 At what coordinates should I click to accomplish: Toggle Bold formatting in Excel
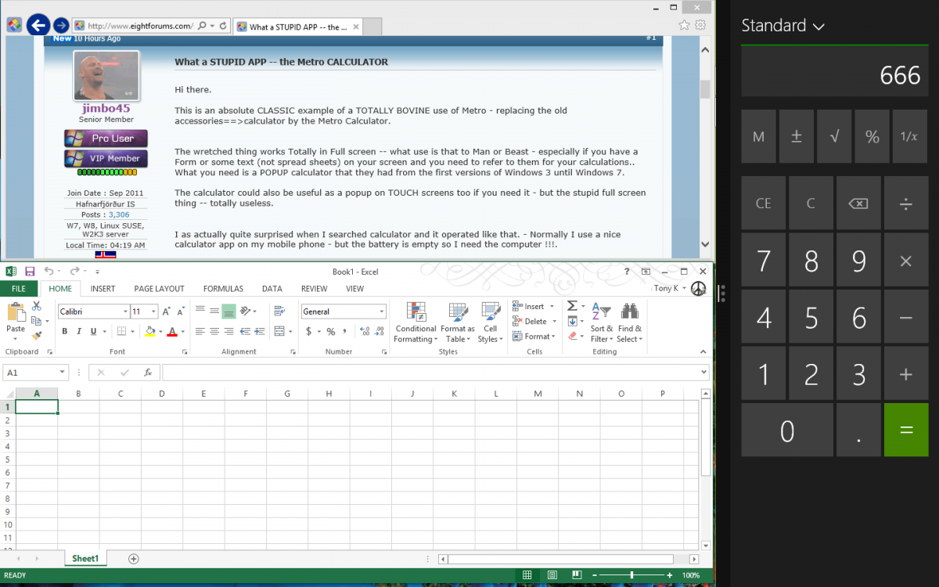coord(65,332)
